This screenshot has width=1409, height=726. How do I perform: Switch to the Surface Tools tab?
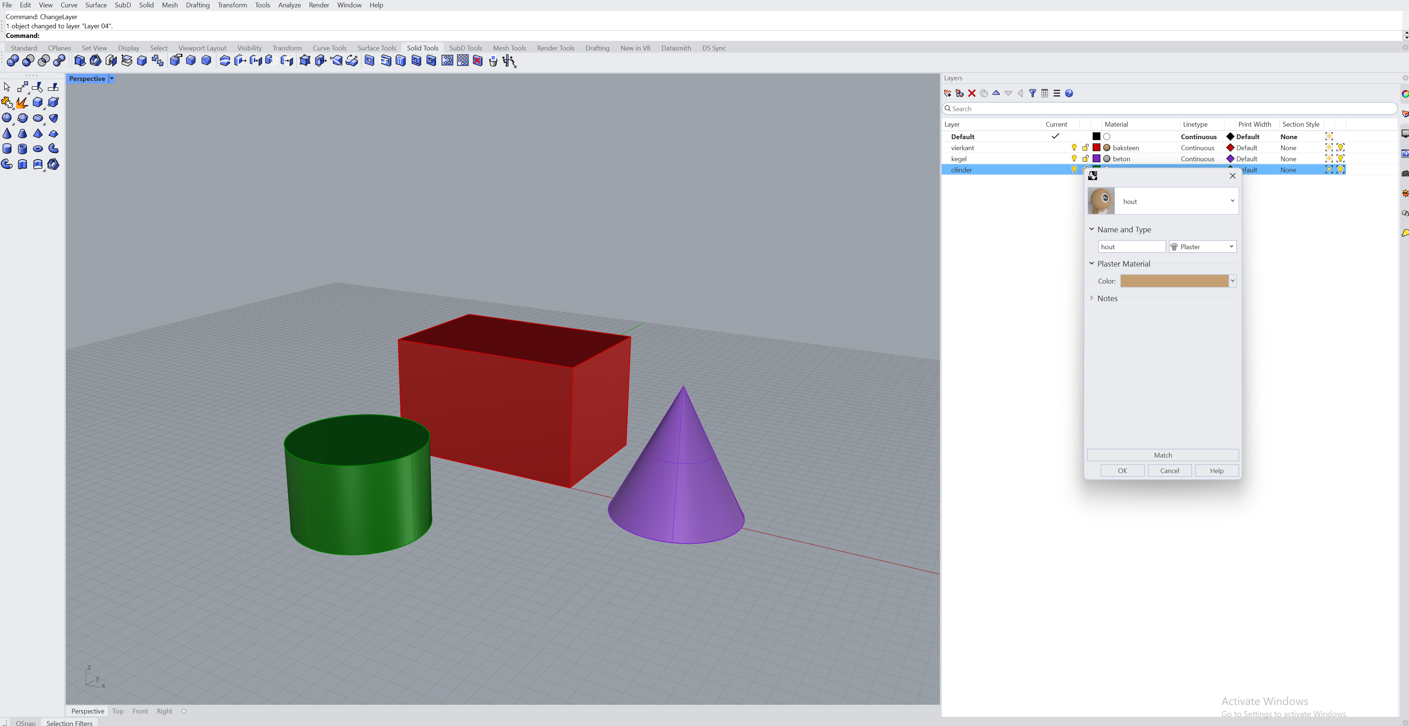[x=376, y=48]
